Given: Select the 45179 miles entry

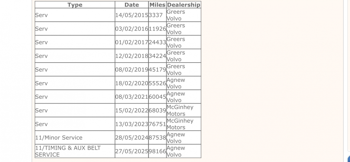Looking at the screenshot, I should 157,69.
